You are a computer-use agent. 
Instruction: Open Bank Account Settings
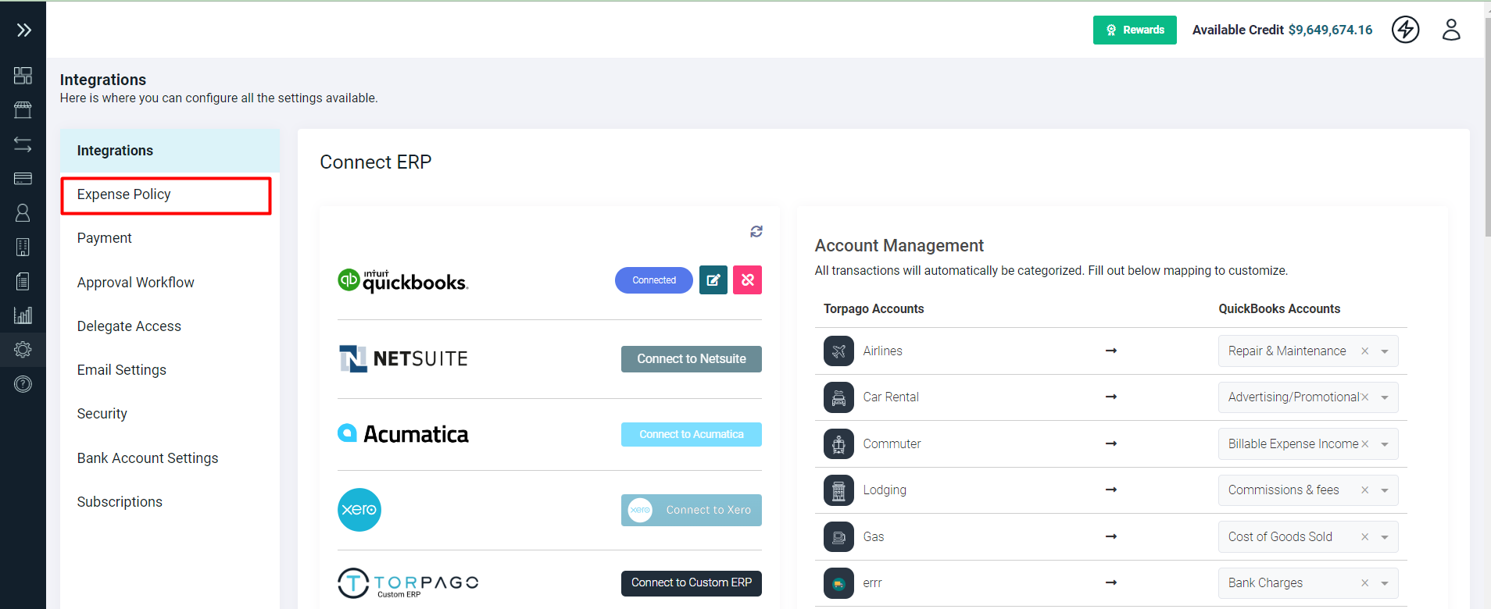[170, 458]
